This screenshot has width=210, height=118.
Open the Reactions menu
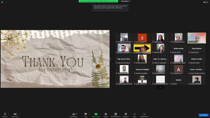pos(126,115)
